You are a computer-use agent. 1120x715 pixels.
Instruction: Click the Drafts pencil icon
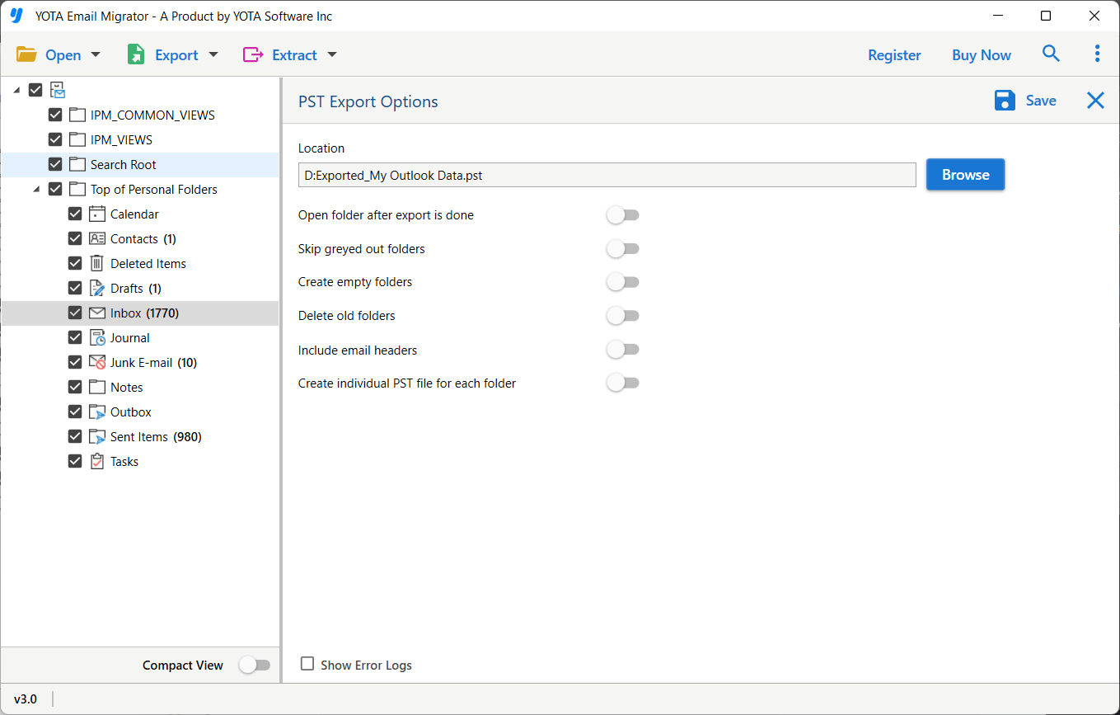click(x=97, y=288)
